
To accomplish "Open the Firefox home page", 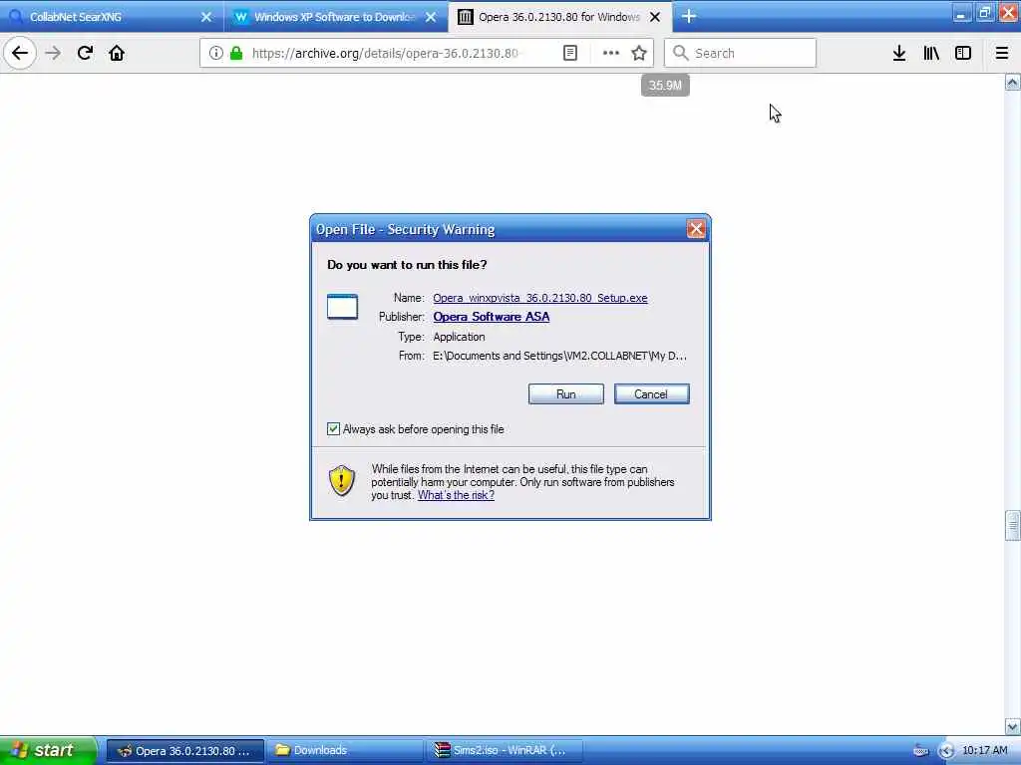I will coord(117,54).
